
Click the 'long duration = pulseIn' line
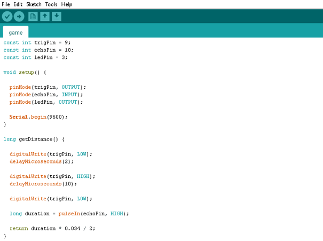pos(69,214)
